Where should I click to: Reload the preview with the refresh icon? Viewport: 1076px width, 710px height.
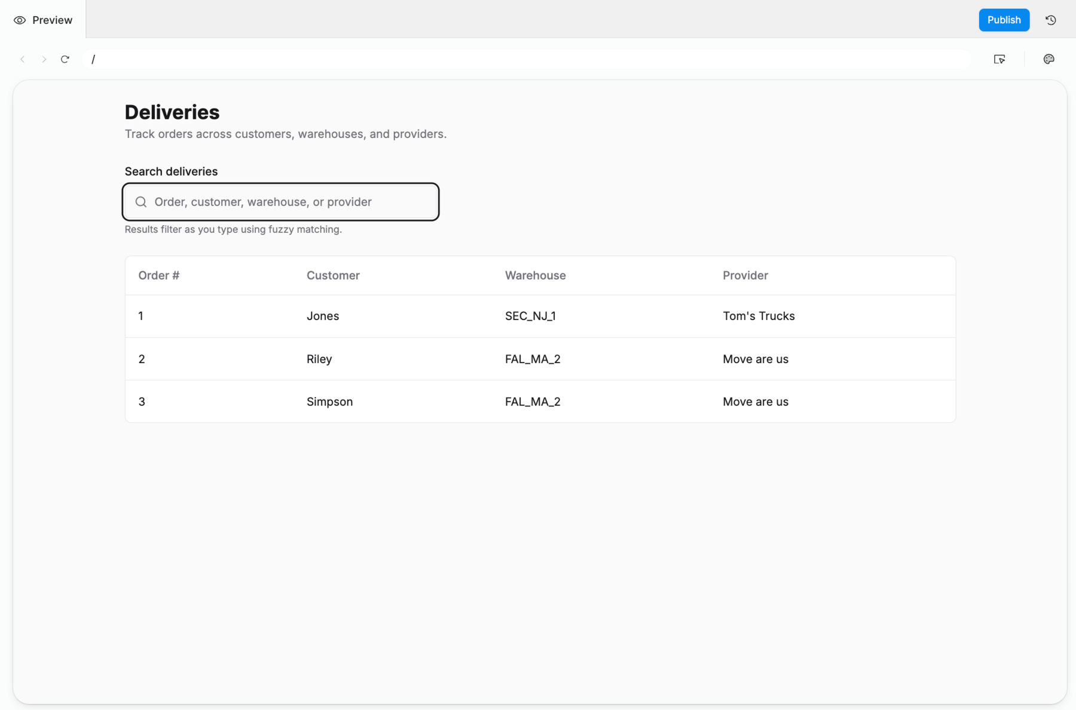coord(65,59)
